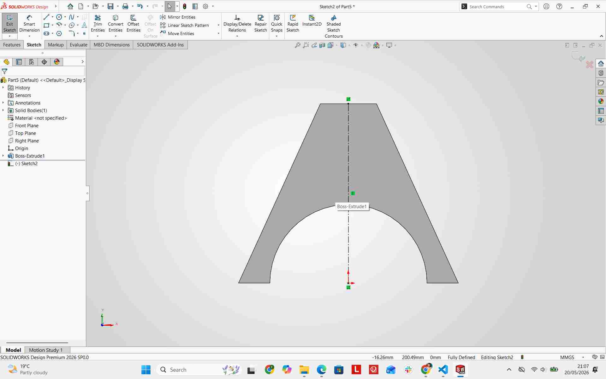The height and width of the screenshot is (379, 606).
Task: Click Trim Entities tool
Action: pyautogui.click(x=98, y=24)
